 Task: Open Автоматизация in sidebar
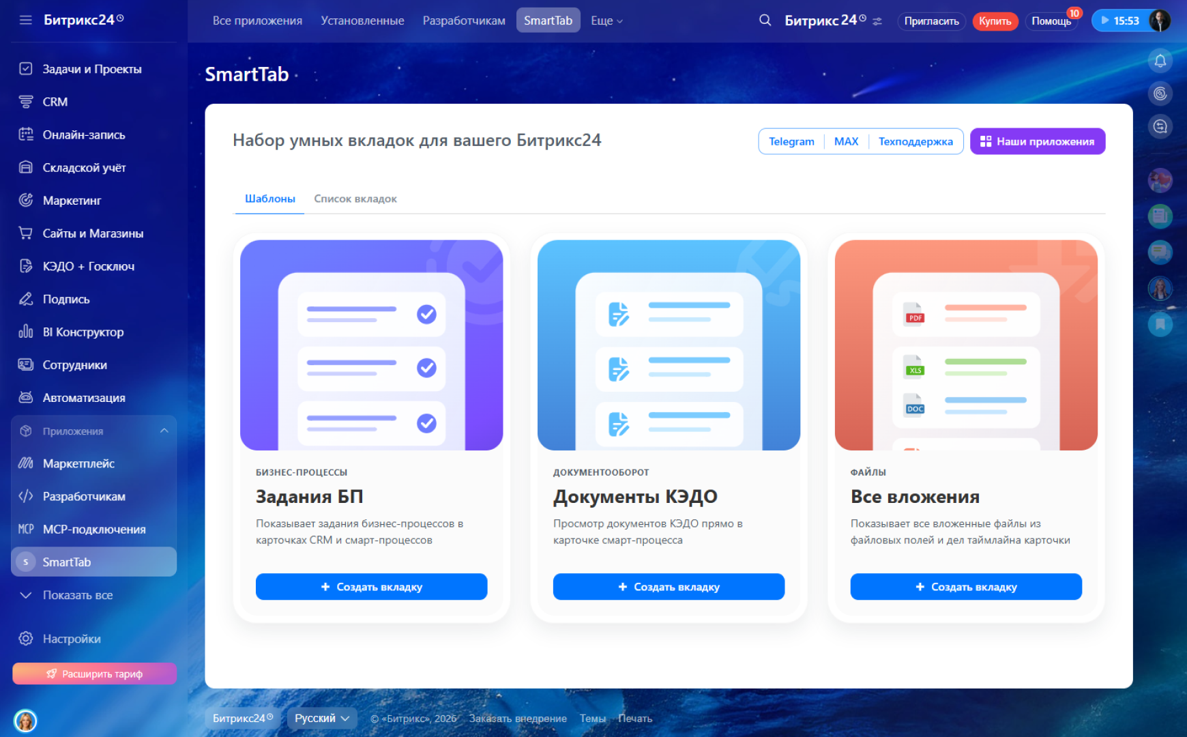coord(94,397)
